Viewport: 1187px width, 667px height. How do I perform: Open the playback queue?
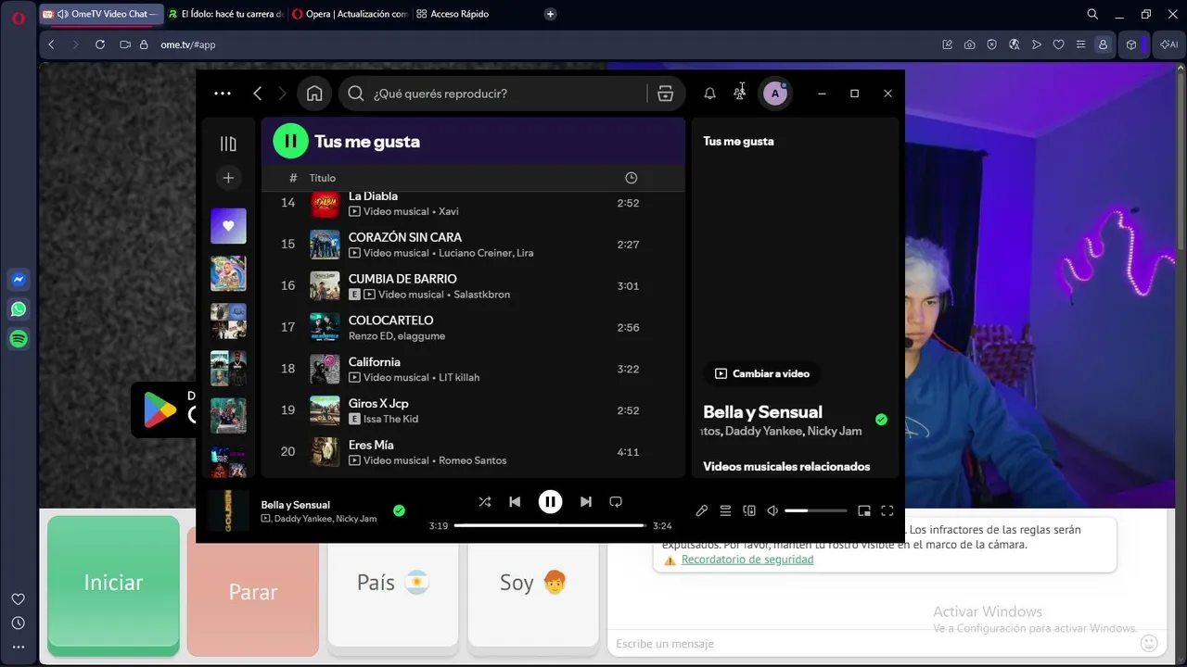point(725,510)
